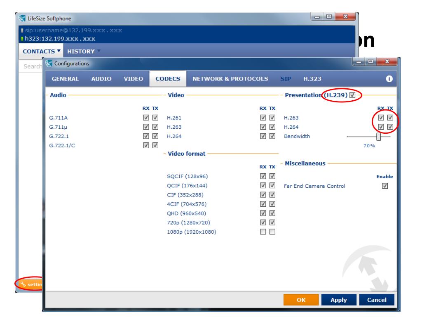Viewport: 422px width, 317px height.
Task: Toggle QCIF (176x144) TX checkbox
Action: tap(272, 185)
